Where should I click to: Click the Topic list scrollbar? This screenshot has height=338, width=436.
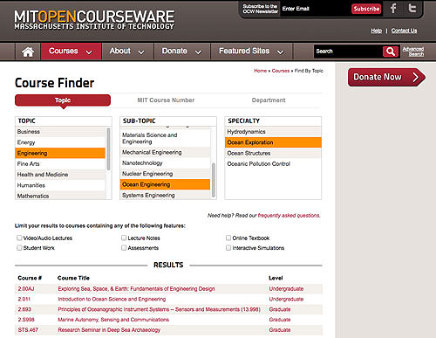[108, 148]
